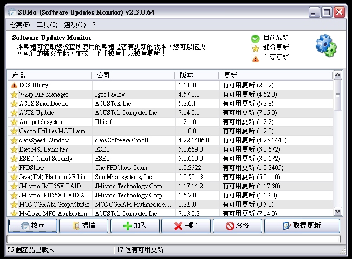The image size is (352, 259).
Task: Sort by the 更新 column header
Action: (x=276, y=76)
